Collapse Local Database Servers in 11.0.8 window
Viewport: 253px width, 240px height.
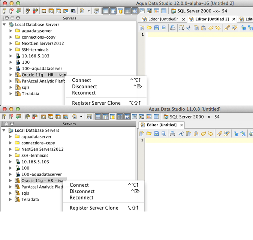[4, 130]
